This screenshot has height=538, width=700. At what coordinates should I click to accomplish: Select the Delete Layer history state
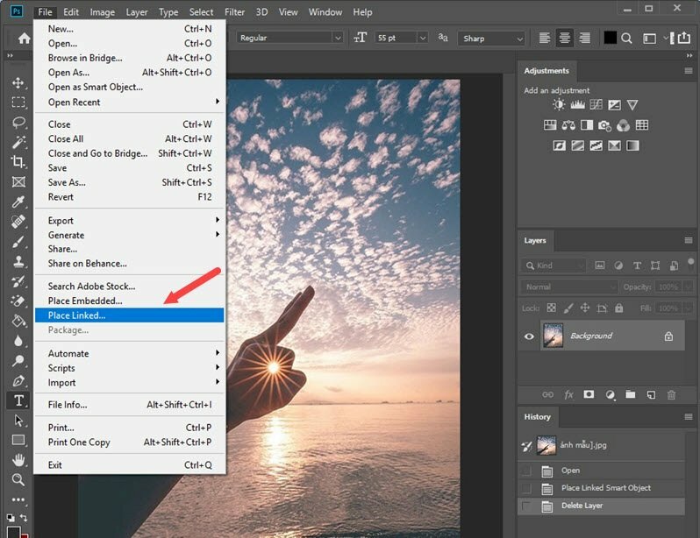(601, 506)
